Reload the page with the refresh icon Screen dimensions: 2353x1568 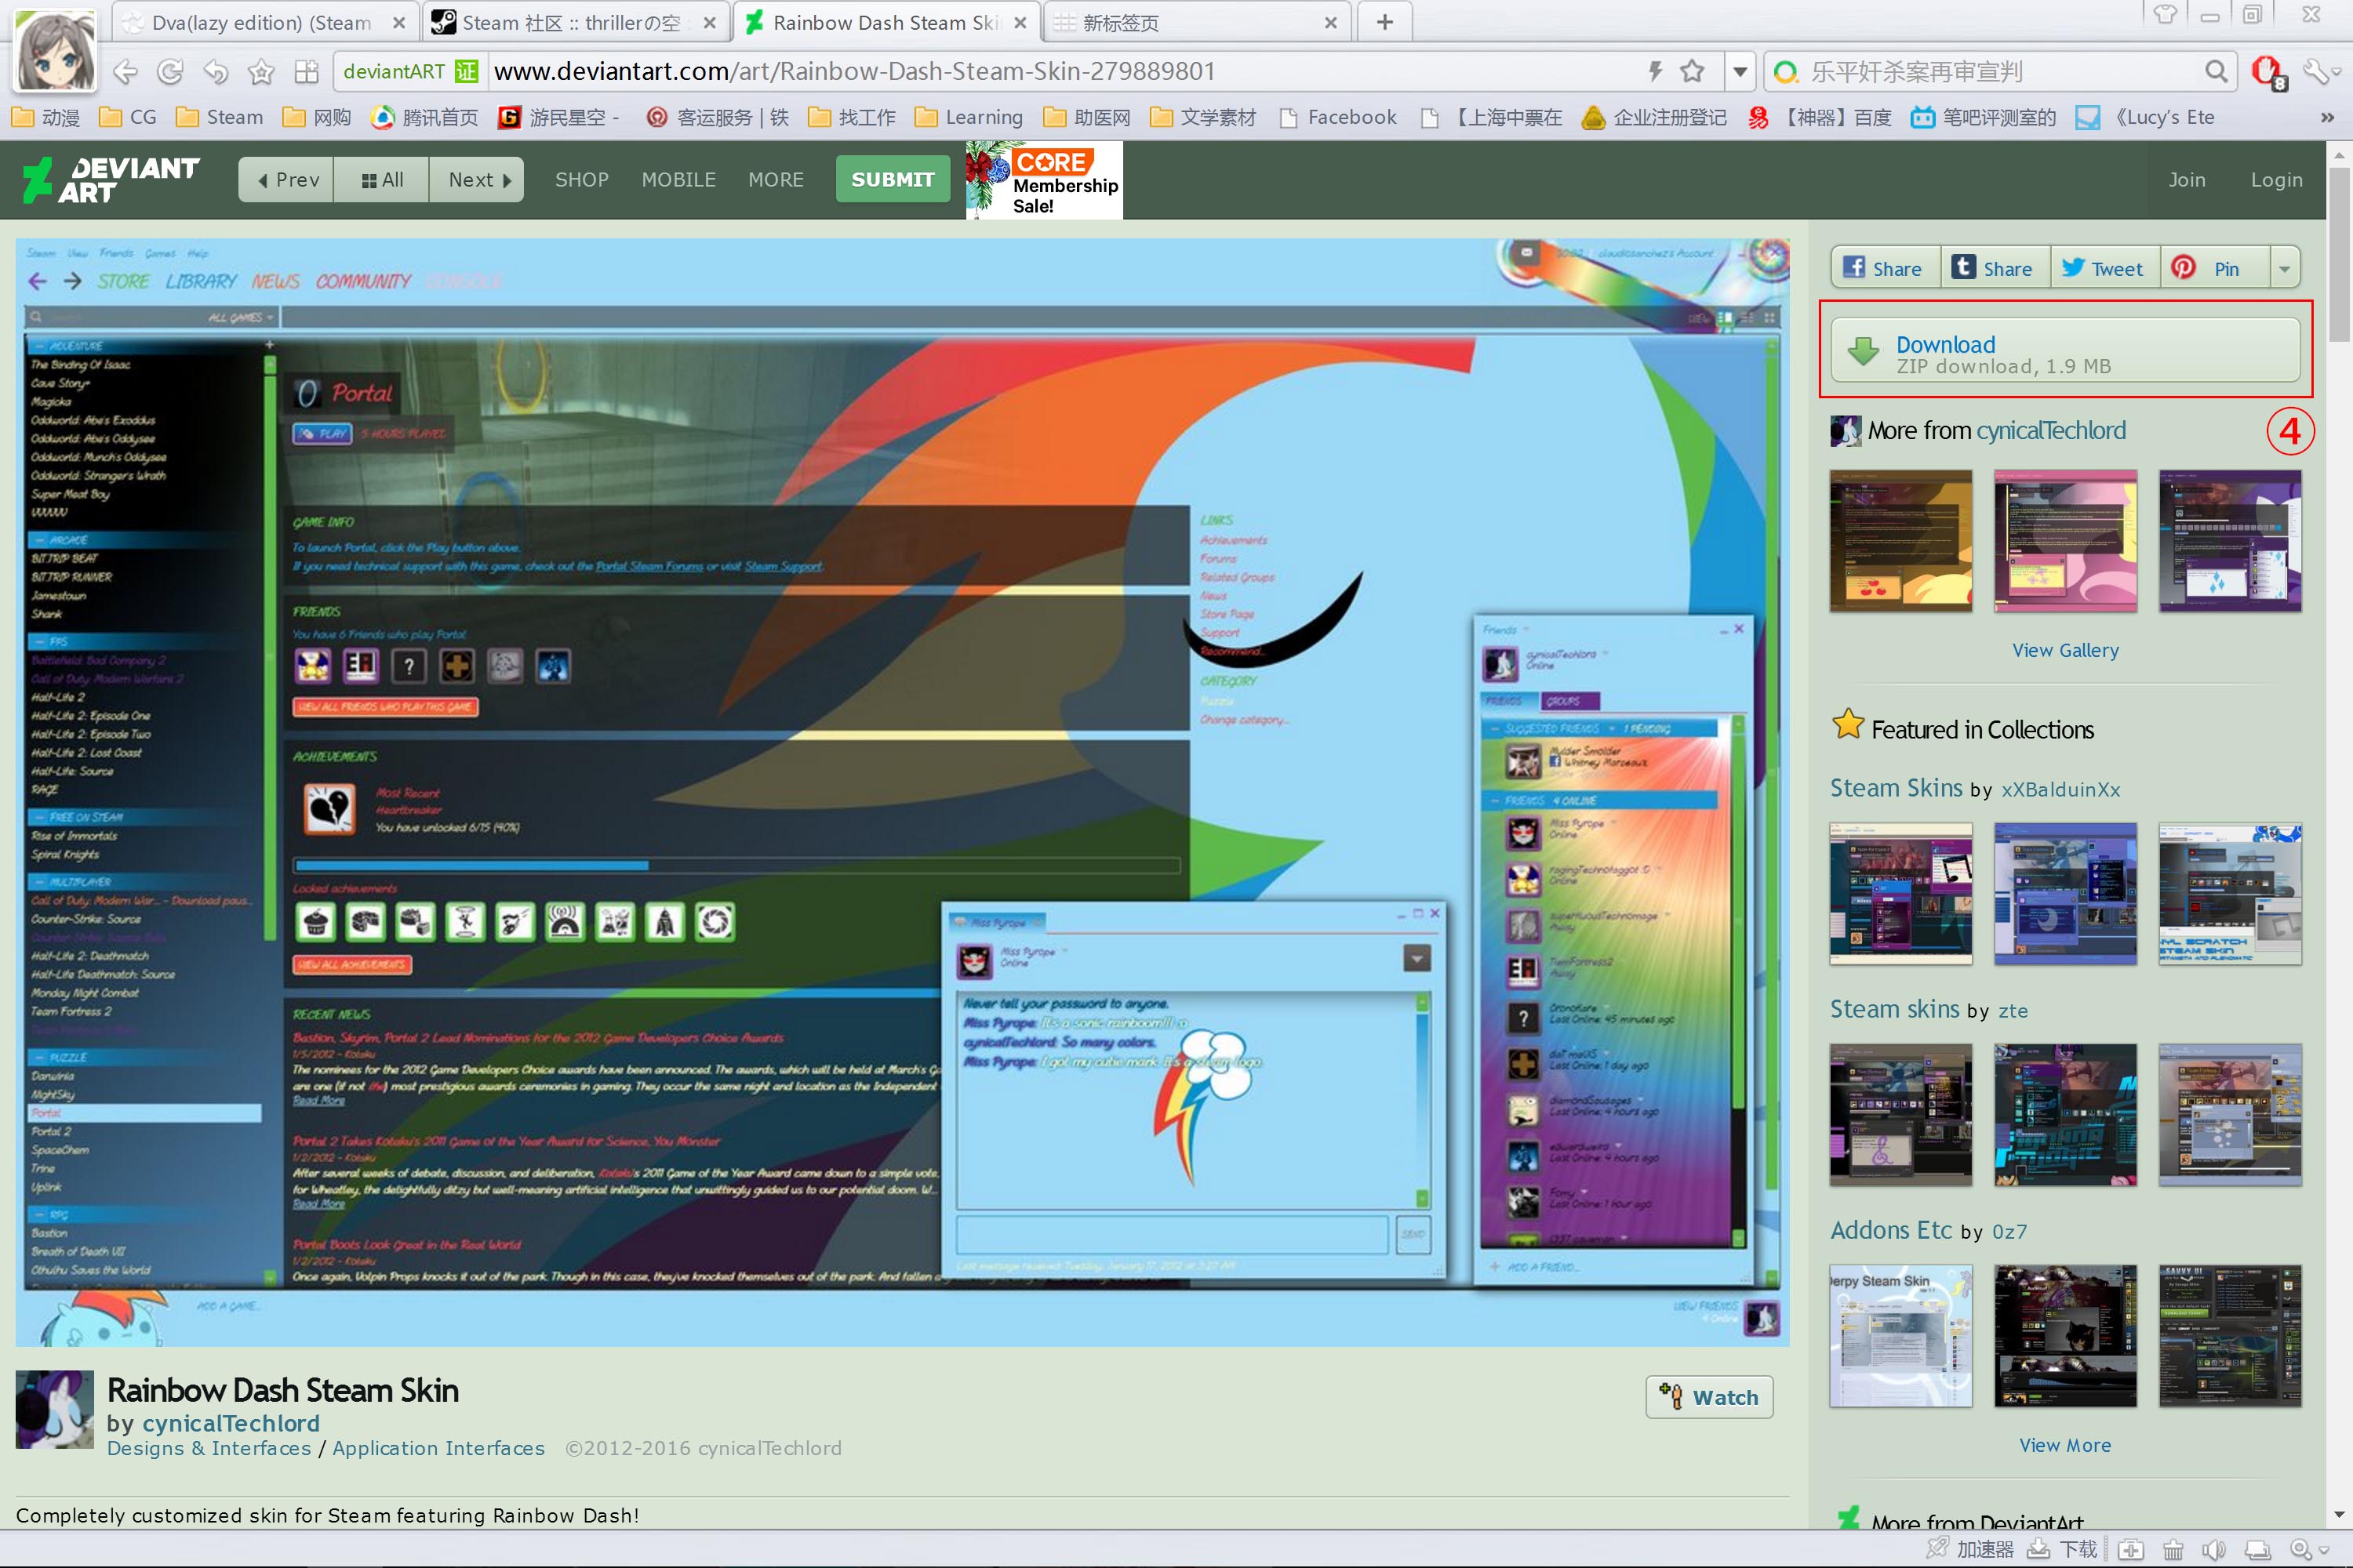pyautogui.click(x=170, y=71)
